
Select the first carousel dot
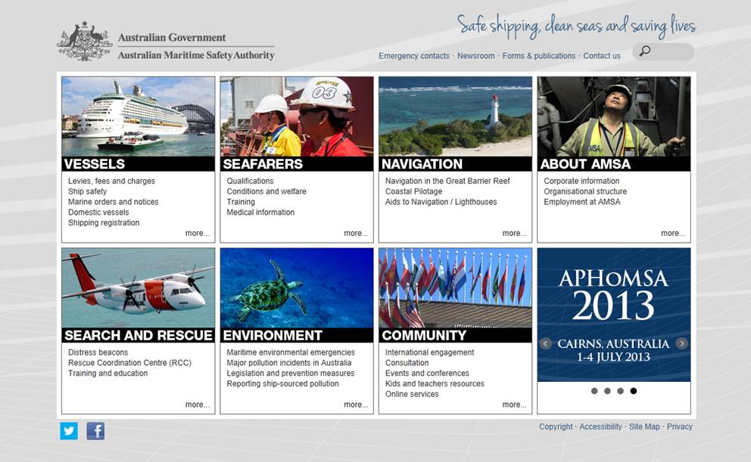pos(594,391)
